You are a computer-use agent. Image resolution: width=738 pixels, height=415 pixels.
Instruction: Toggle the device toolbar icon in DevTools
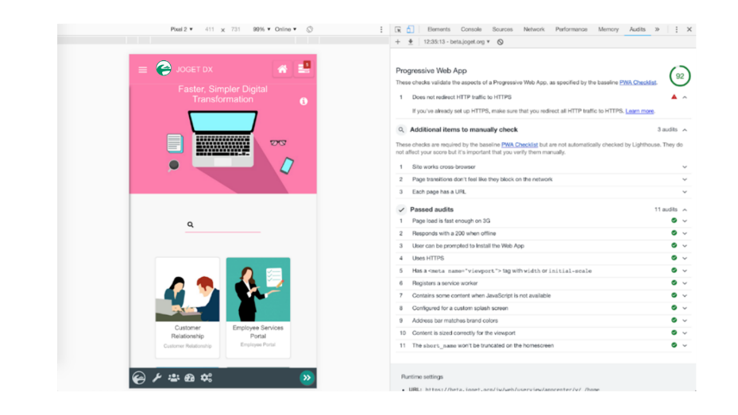pos(410,29)
